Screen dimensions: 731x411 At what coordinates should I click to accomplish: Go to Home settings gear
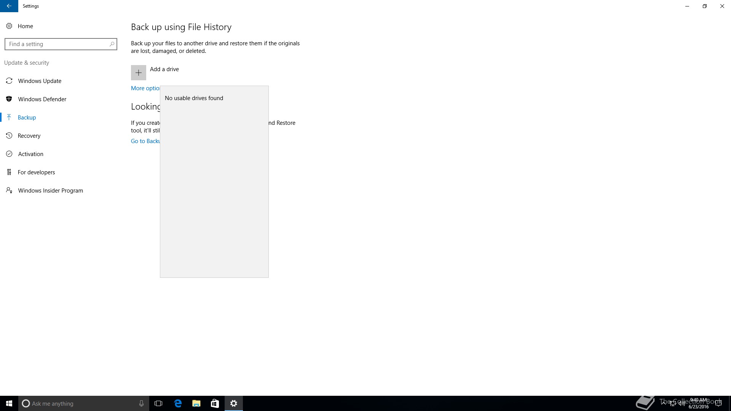pyautogui.click(x=9, y=26)
